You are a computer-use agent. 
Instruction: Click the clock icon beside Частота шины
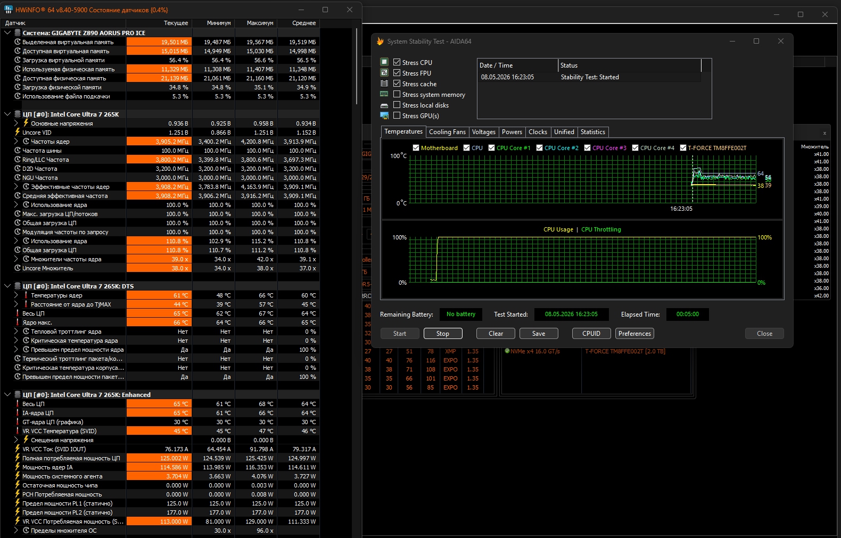click(18, 151)
